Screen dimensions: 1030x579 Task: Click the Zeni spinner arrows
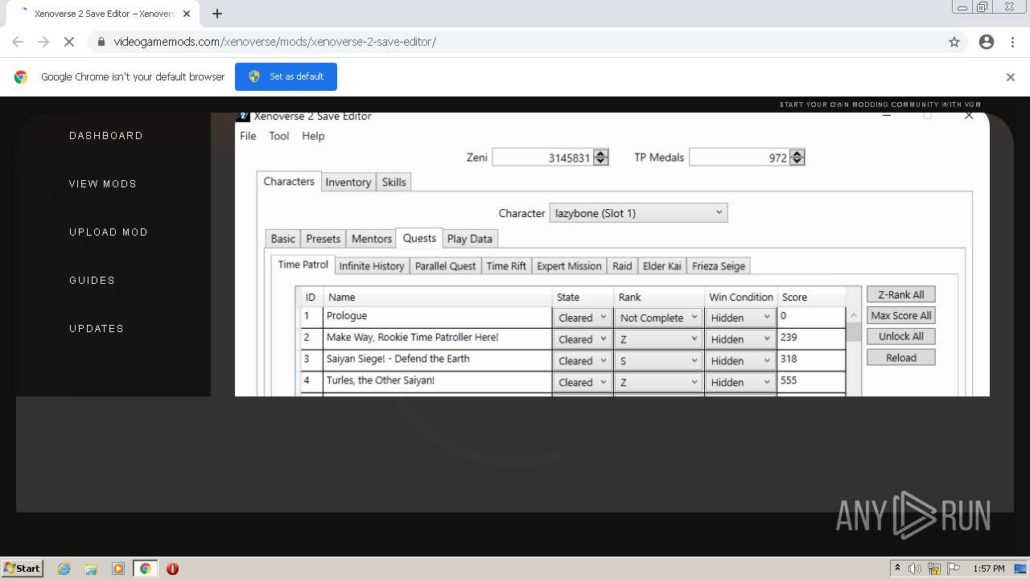point(601,158)
